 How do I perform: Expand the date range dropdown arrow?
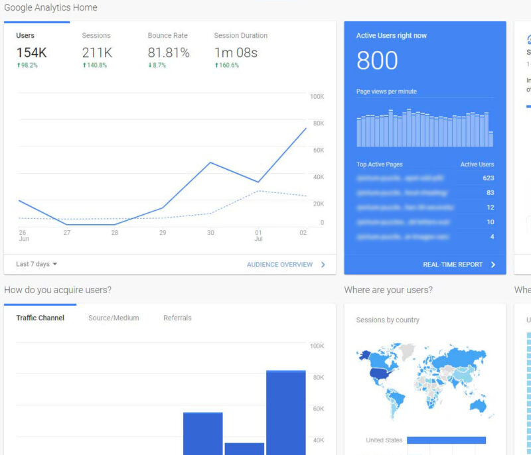point(54,264)
